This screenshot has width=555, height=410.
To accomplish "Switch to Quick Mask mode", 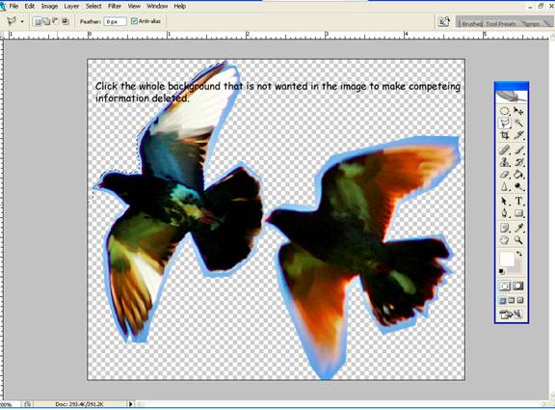I will click(x=518, y=286).
